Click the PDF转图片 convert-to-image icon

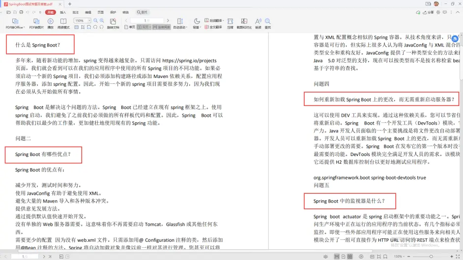point(36,21)
